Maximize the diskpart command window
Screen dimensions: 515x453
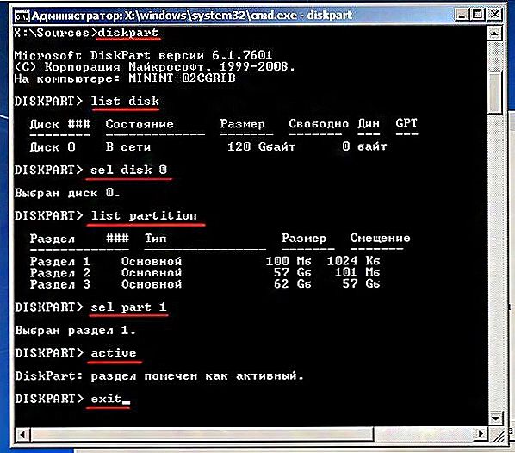point(477,15)
